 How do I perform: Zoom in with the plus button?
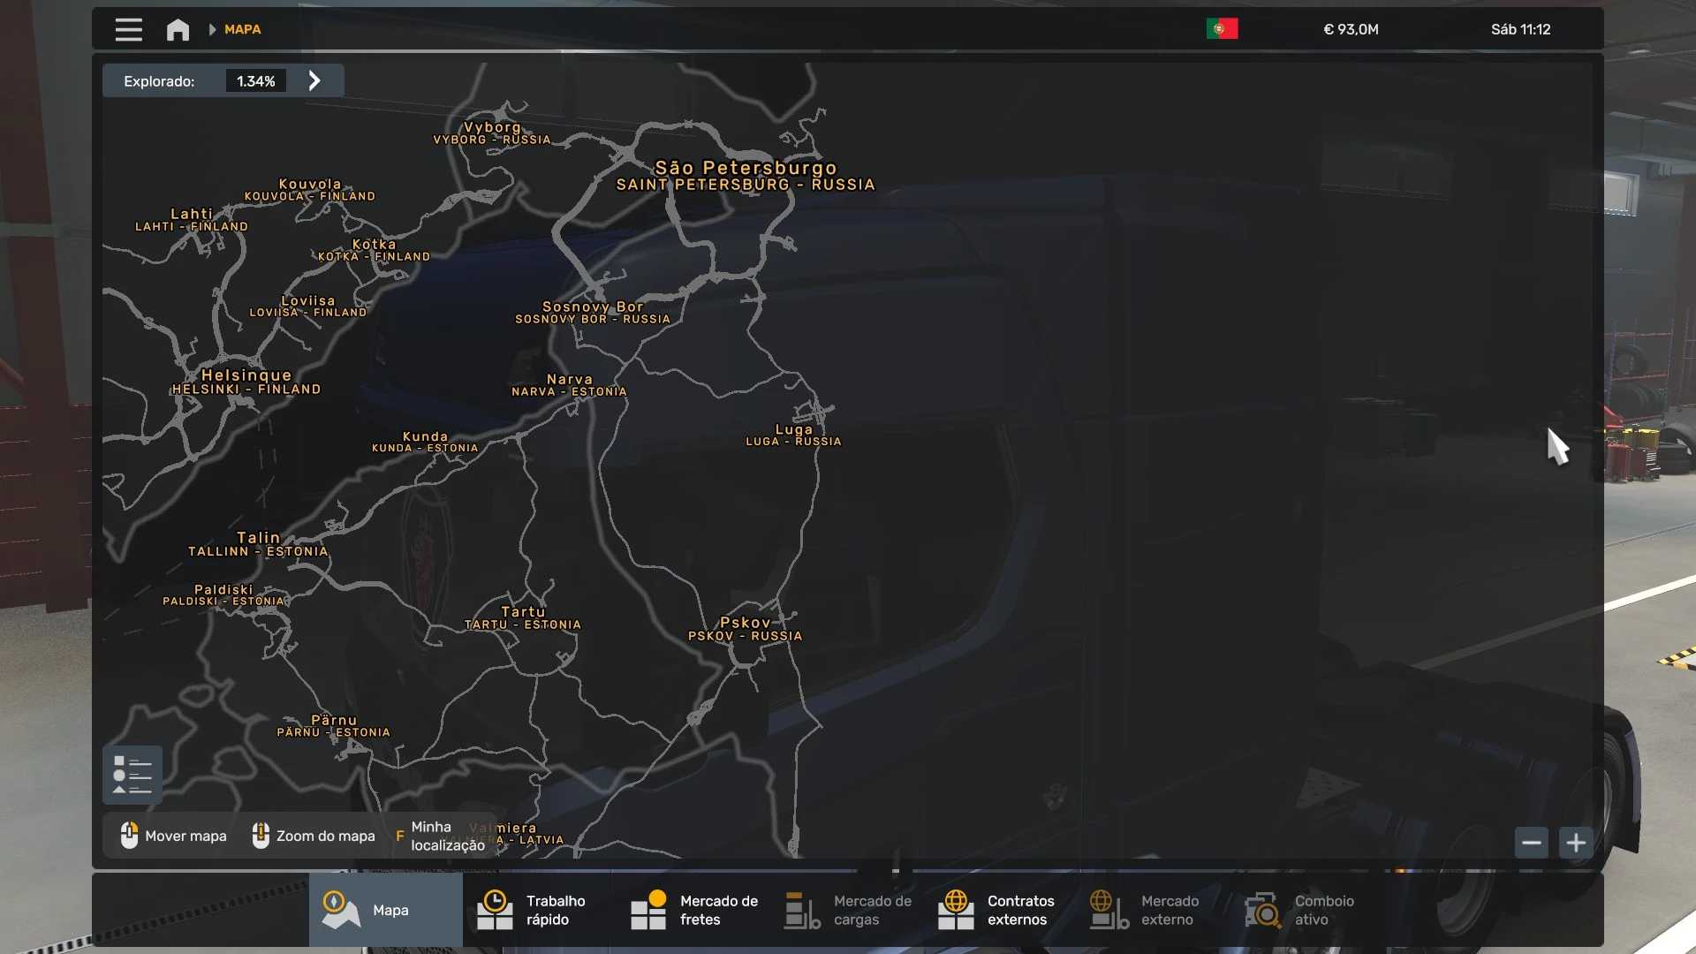(1576, 843)
